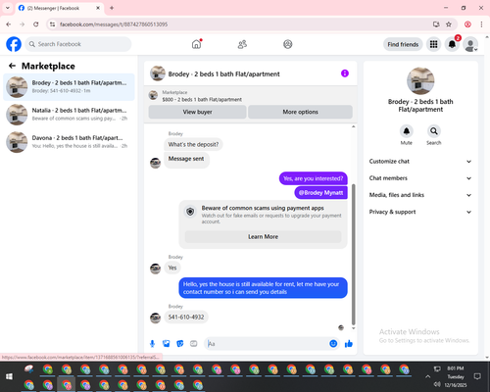The image size is (490, 392).
Task: Choose a sticker icon in composer
Action: point(180,344)
